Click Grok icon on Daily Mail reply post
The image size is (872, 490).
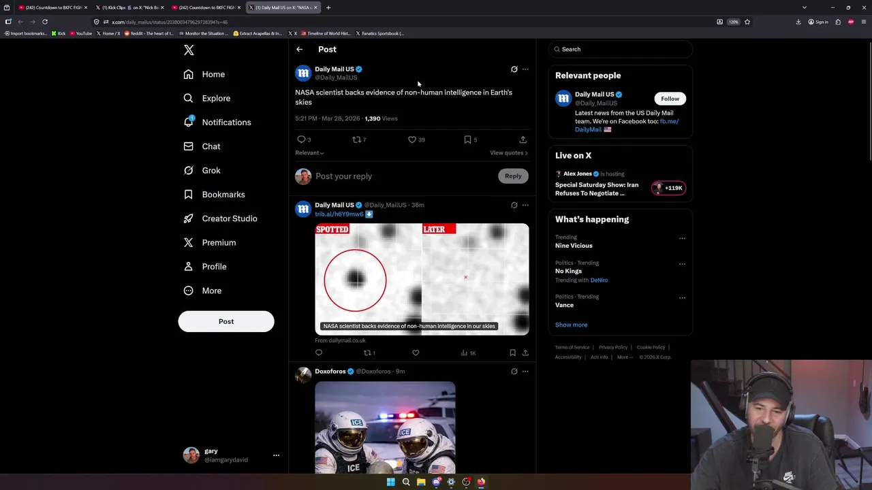[x=514, y=205]
